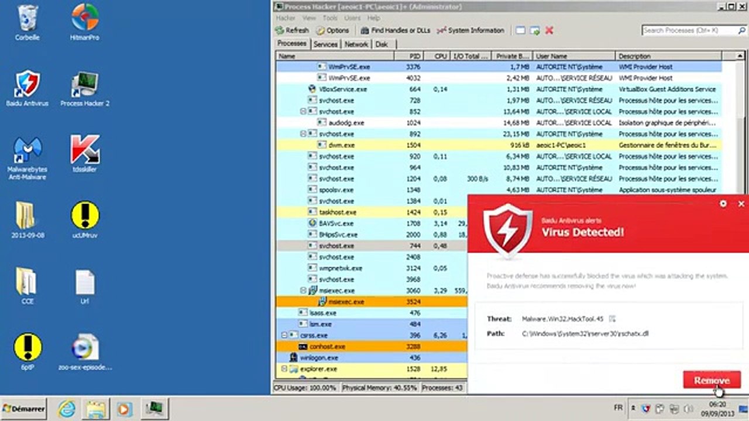
Task: Open settings gear in Baidu alert popup
Action: (x=723, y=203)
